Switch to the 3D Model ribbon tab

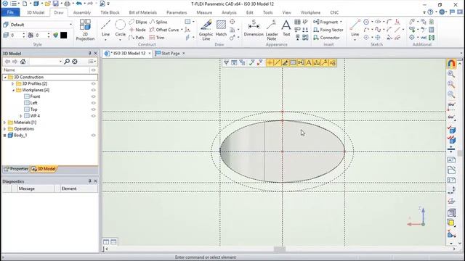36,12
